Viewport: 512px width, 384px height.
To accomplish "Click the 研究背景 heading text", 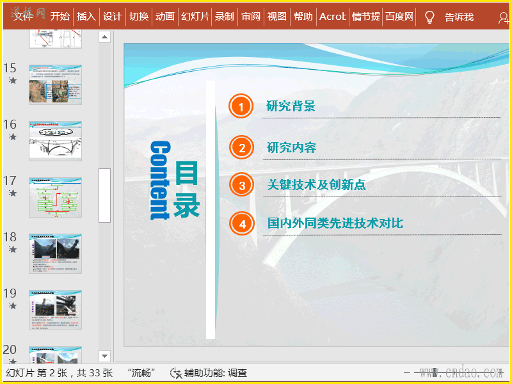I will pyautogui.click(x=291, y=106).
